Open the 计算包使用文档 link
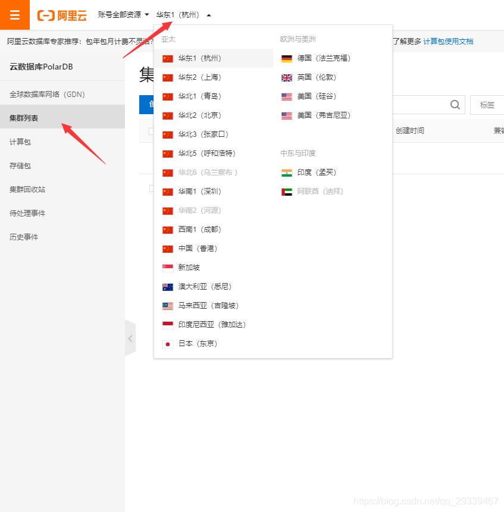Viewport: 504px width, 512px height. 448,42
